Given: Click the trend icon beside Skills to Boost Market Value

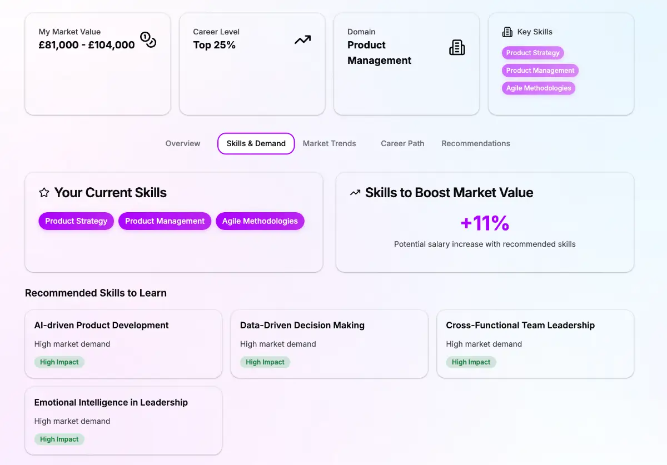Looking at the screenshot, I should (355, 193).
